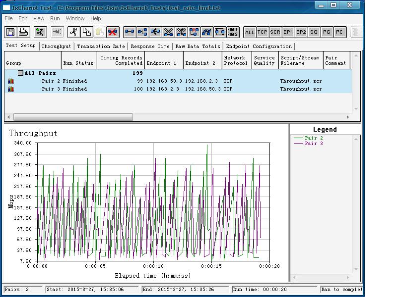
Task: Select the Pair 2 Finished row
Action: click(x=178, y=81)
